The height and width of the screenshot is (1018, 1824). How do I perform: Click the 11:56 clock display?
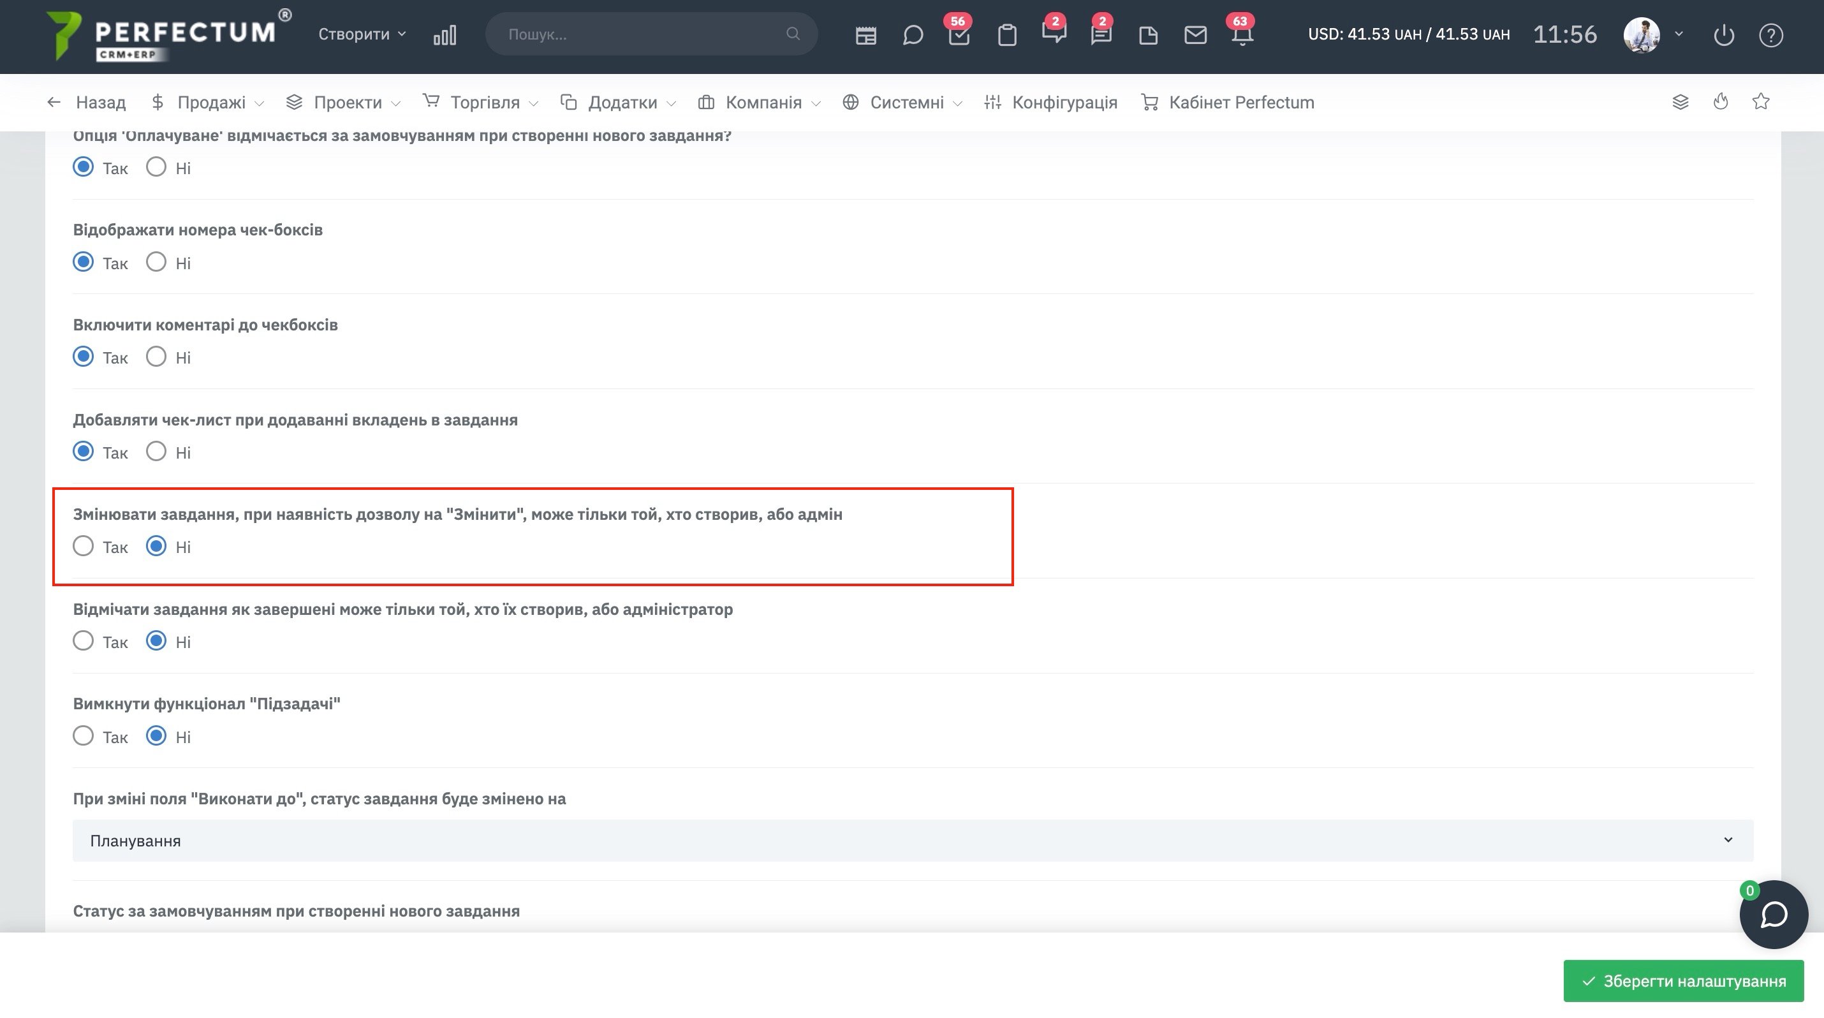click(1565, 34)
